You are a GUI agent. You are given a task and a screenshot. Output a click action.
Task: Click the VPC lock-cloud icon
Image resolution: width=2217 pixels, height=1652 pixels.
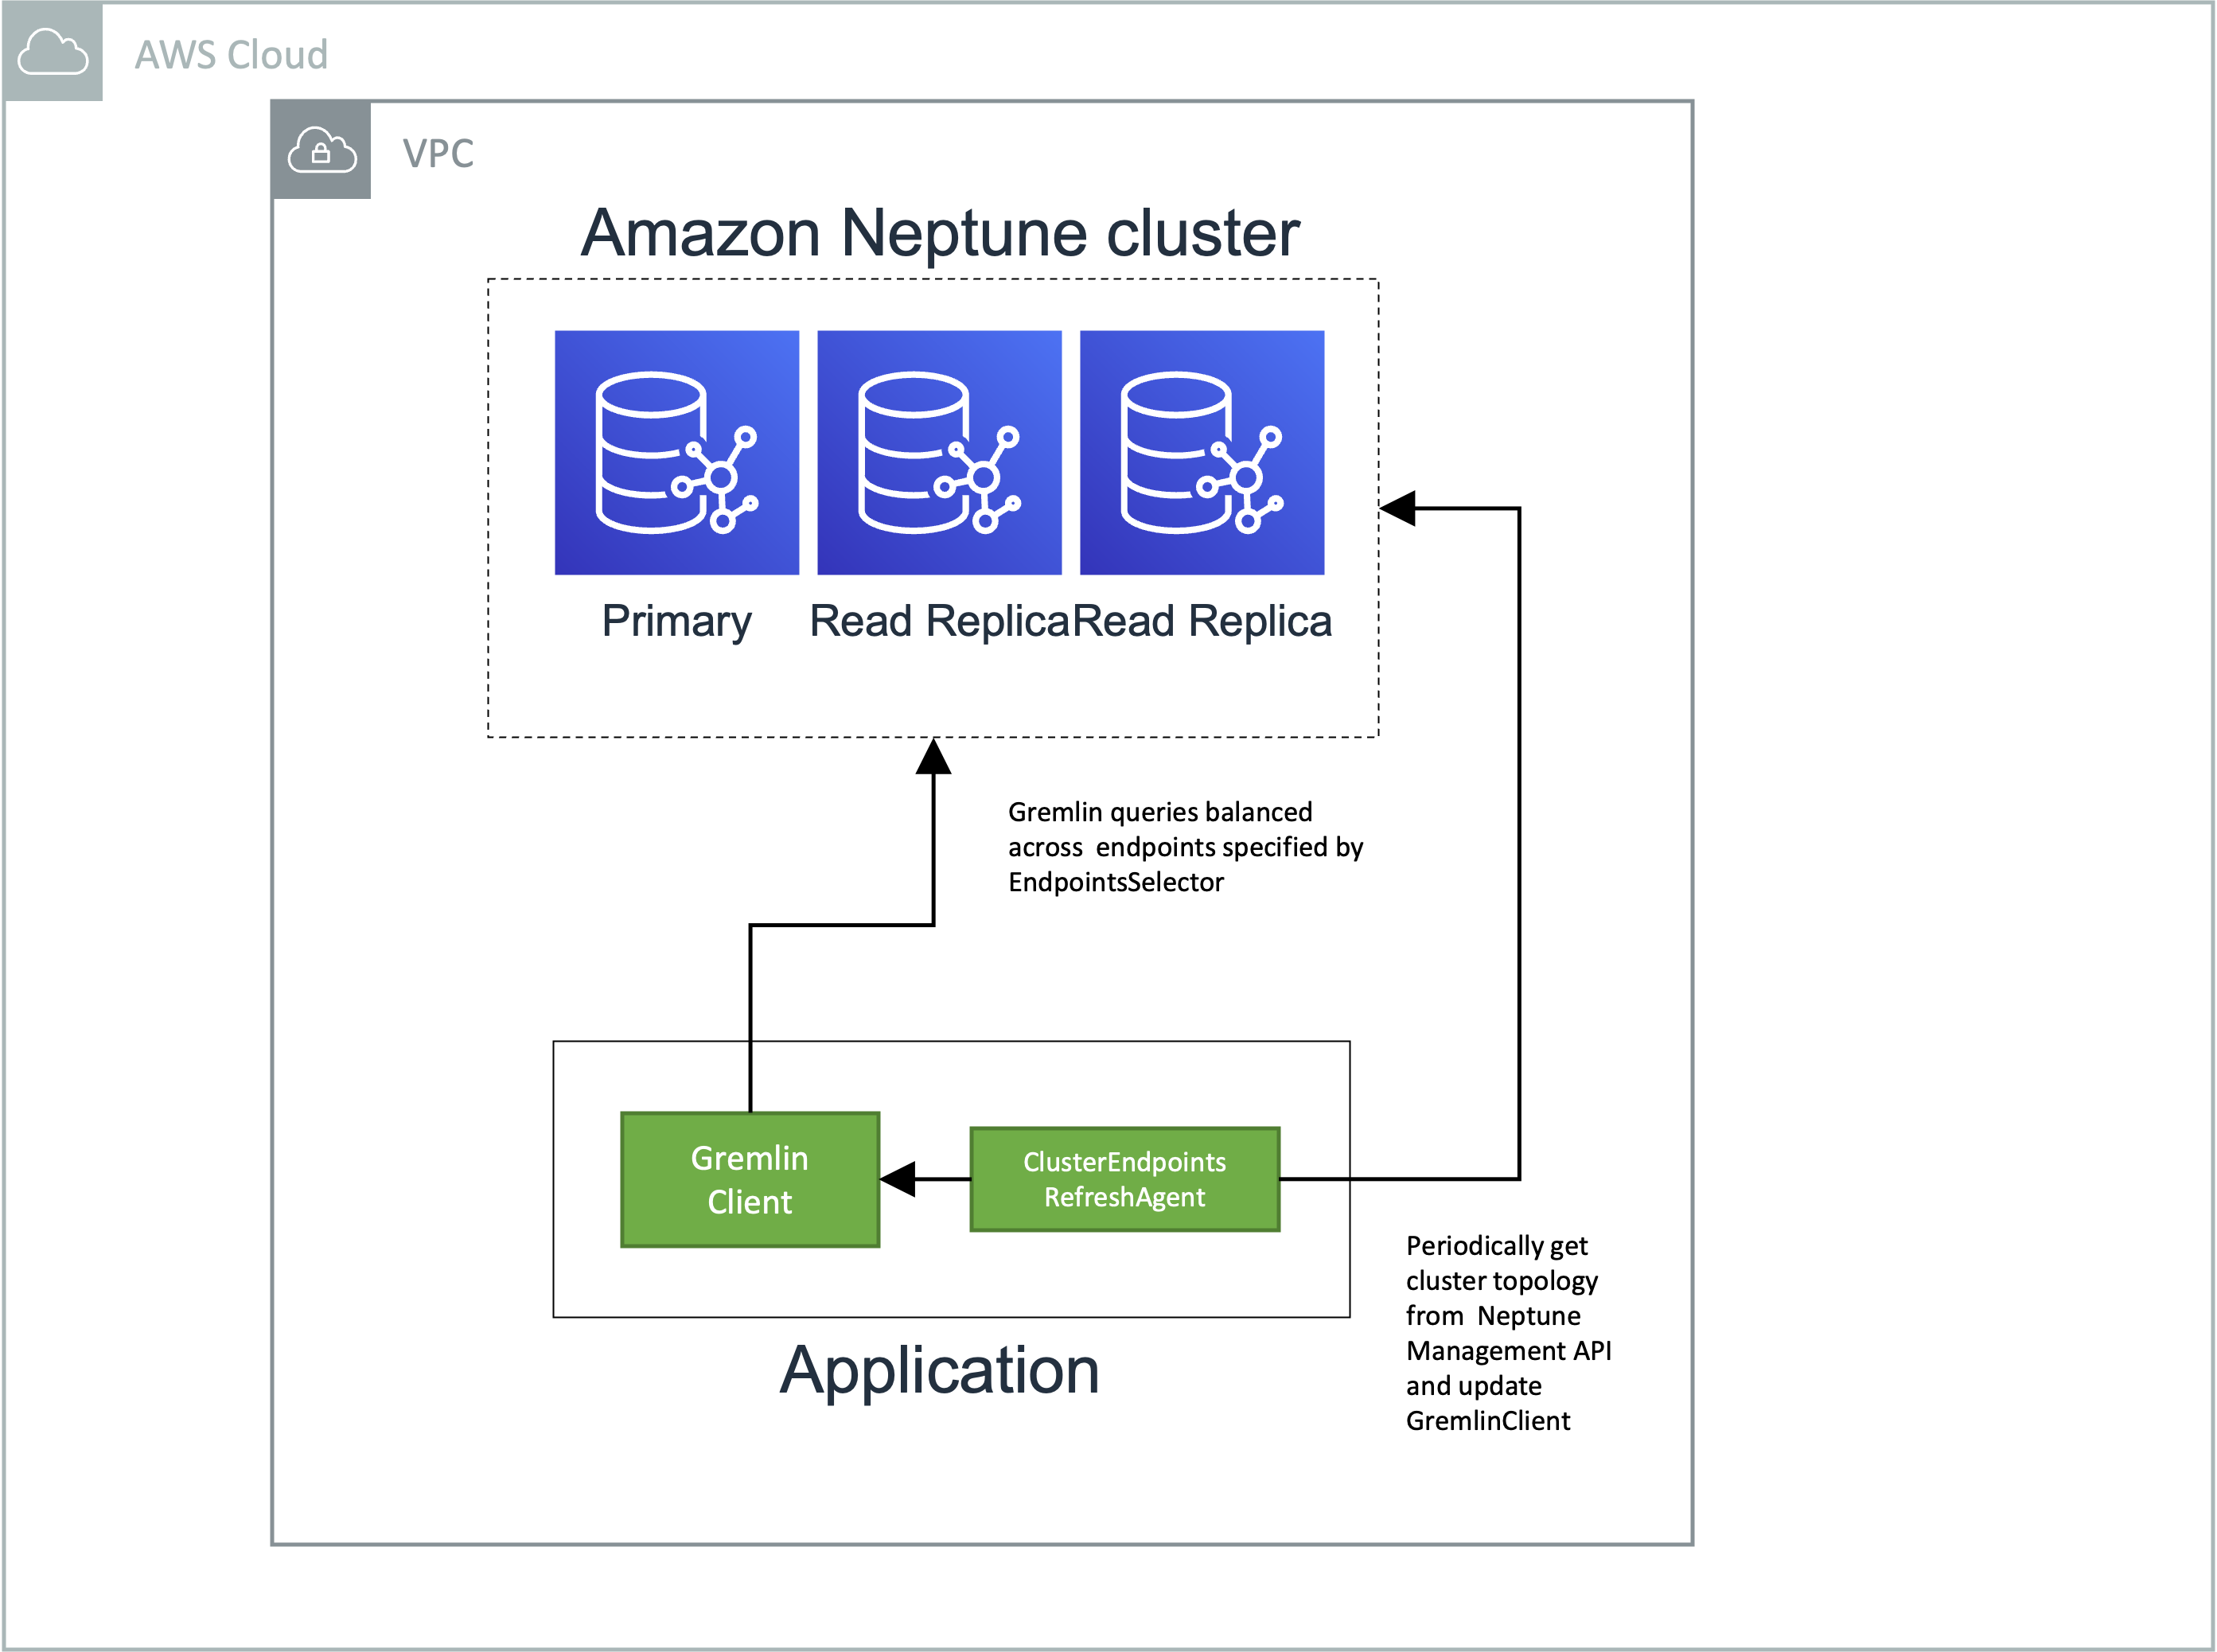(321, 150)
